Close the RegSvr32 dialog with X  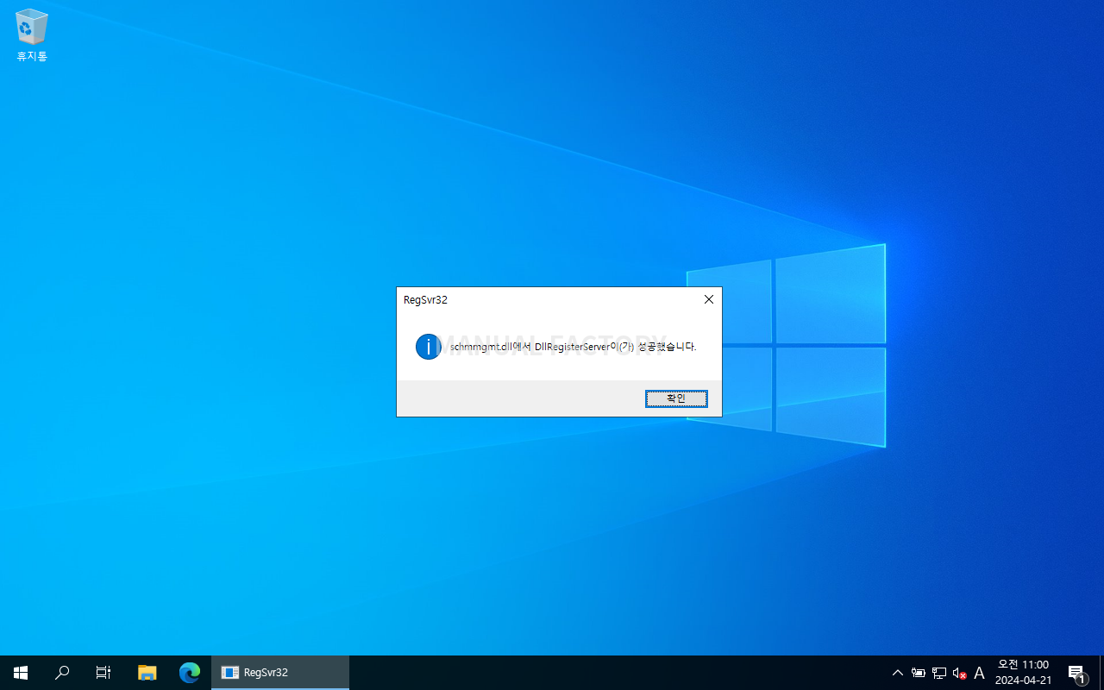[709, 300]
